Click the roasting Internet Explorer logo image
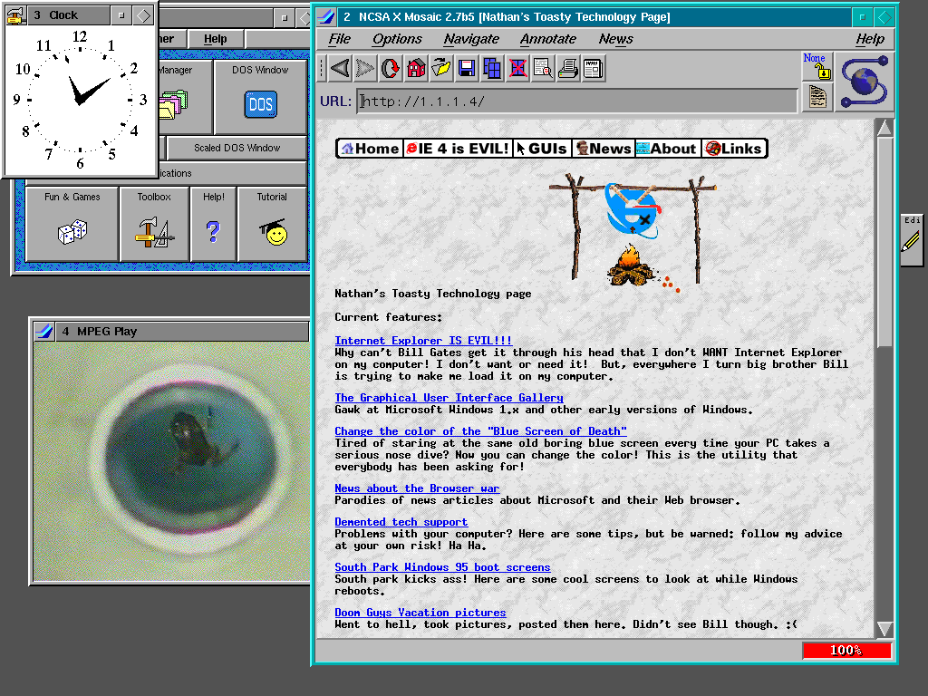 point(632,235)
